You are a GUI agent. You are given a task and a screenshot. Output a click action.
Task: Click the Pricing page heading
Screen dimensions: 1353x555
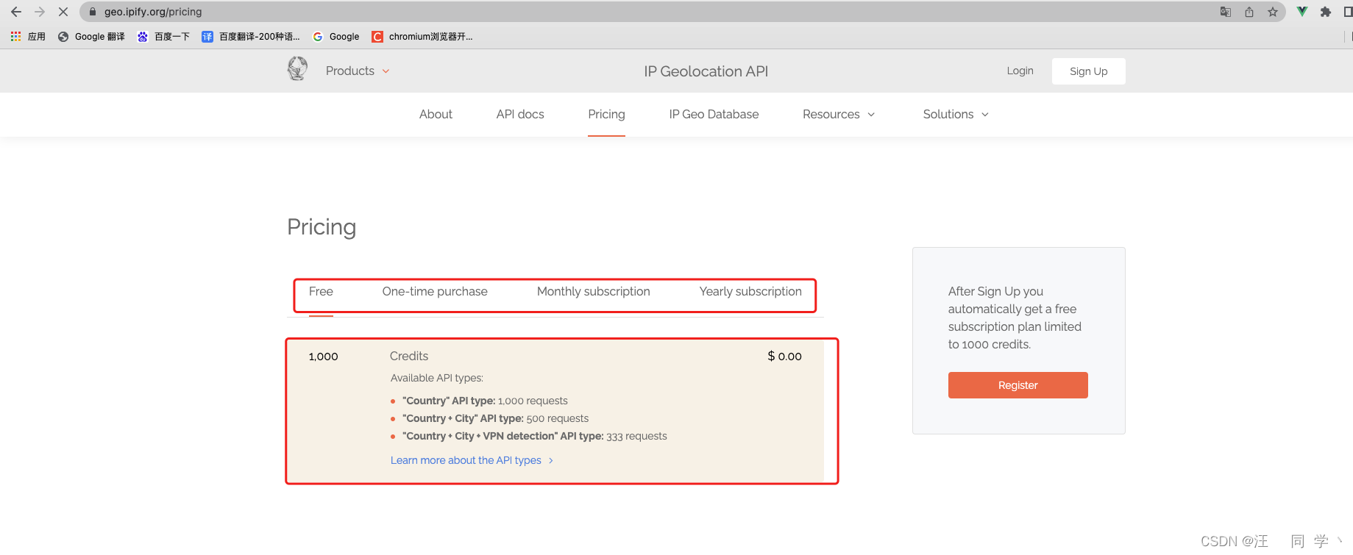click(322, 227)
